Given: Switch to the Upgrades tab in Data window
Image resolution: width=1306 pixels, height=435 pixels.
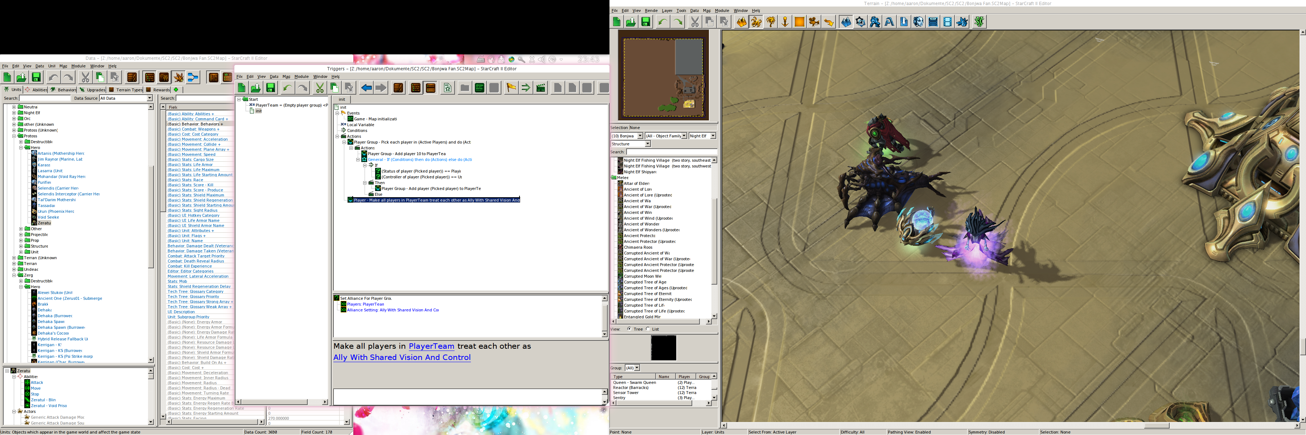Looking at the screenshot, I should tap(92, 90).
